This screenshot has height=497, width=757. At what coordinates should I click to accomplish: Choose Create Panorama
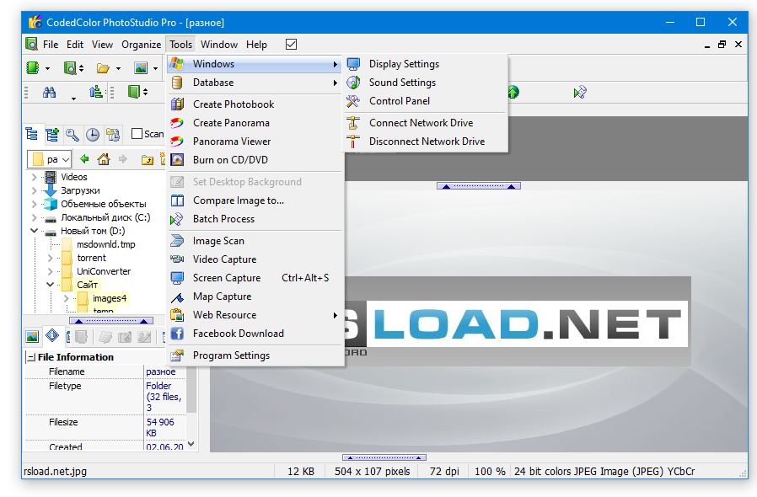click(x=255, y=123)
